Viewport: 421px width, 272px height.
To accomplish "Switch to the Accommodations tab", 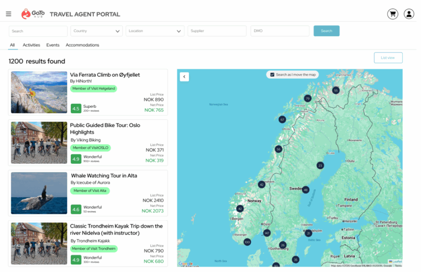I will tap(83, 45).
